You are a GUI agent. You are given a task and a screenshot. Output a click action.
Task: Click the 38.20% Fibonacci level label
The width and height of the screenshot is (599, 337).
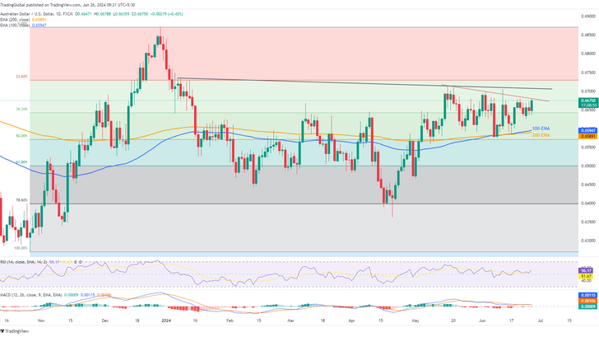[x=21, y=109]
